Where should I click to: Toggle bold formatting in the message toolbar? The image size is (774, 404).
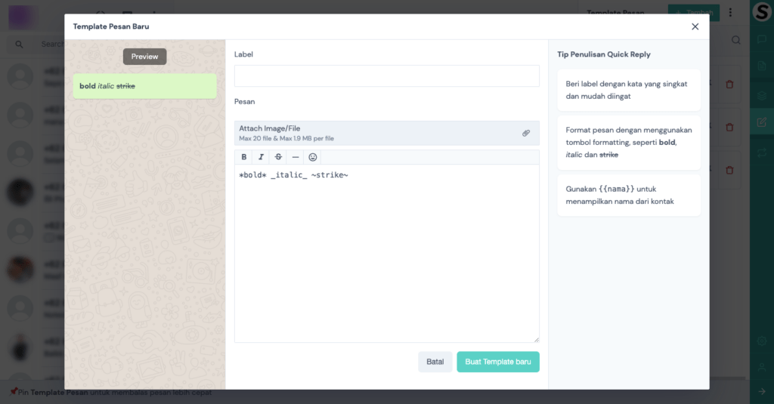click(244, 157)
